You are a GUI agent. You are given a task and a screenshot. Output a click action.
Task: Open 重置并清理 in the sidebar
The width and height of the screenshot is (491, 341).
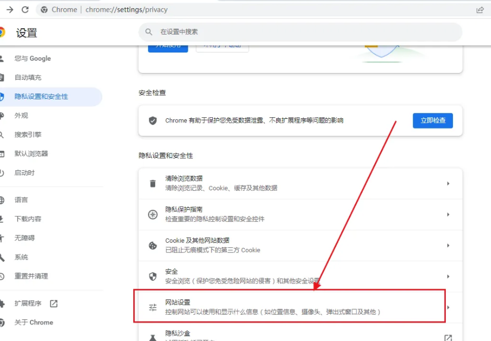[x=31, y=277]
